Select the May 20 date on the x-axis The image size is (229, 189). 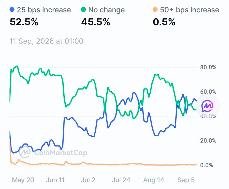pyautogui.click(x=23, y=180)
